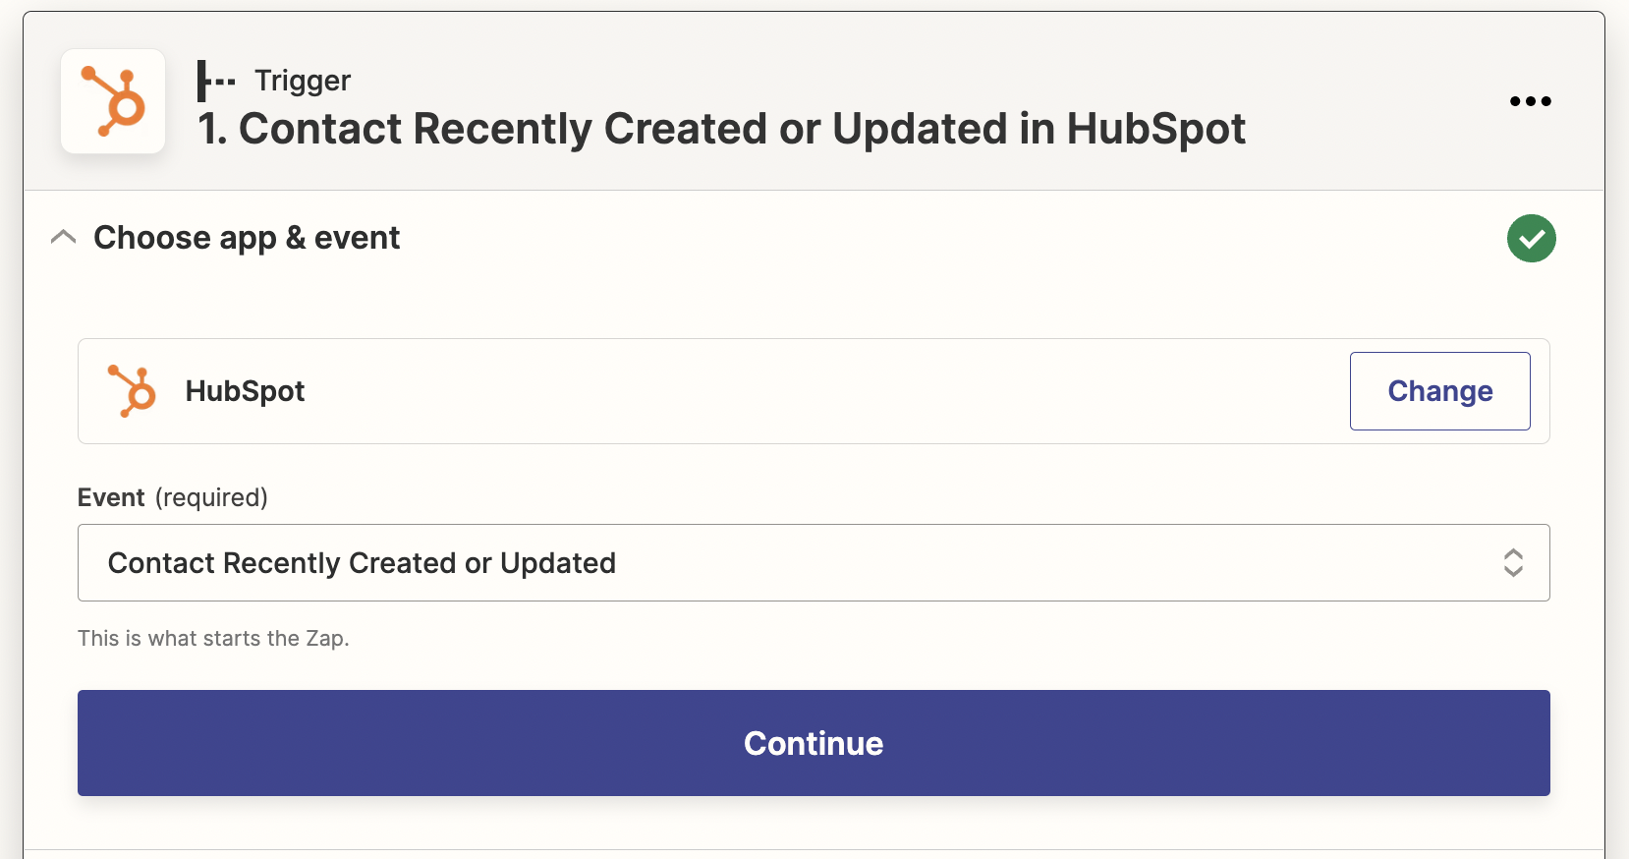Click the Choose app & event heading
1629x859 pixels.
click(x=247, y=238)
